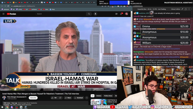Viewport: 193px width, 109px height.
Task: Reload the page in Chrome
Action: [8, 6]
